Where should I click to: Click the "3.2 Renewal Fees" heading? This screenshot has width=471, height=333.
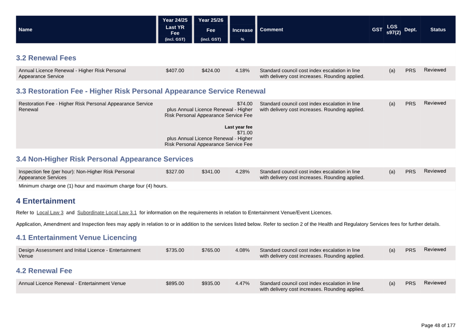(46, 58)
